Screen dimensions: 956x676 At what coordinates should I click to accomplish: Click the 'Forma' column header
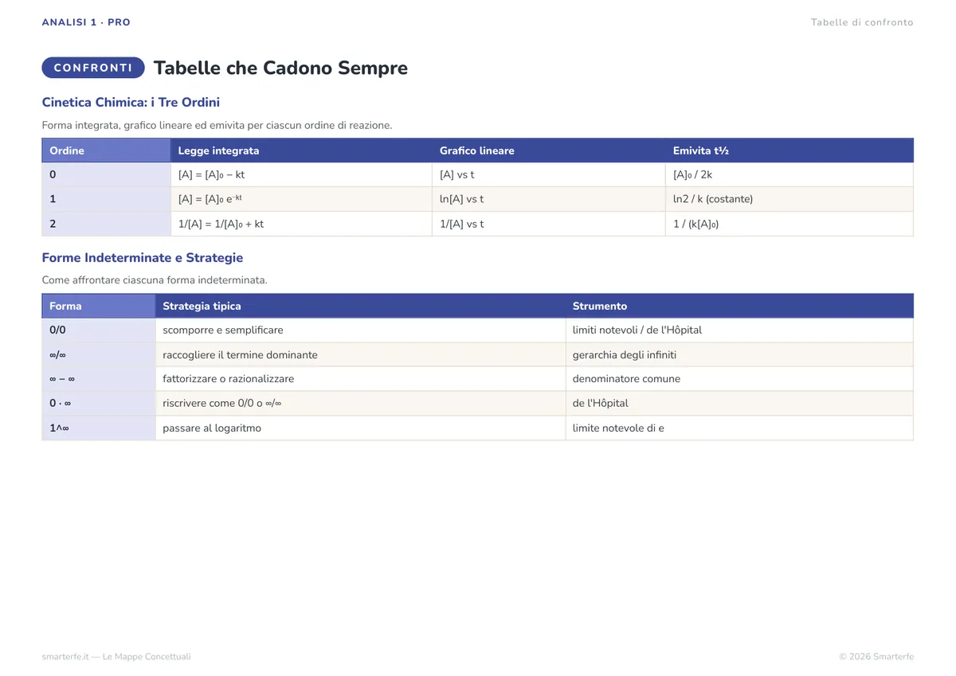pyautogui.click(x=99, y=306)
